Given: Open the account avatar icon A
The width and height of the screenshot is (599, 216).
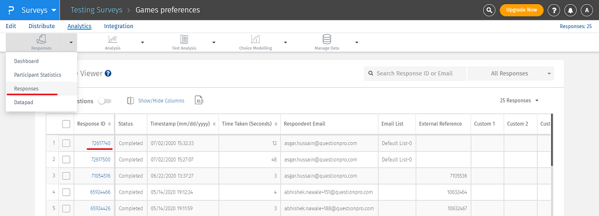Looking at the screenshot, I should click(x=587, y=11).
